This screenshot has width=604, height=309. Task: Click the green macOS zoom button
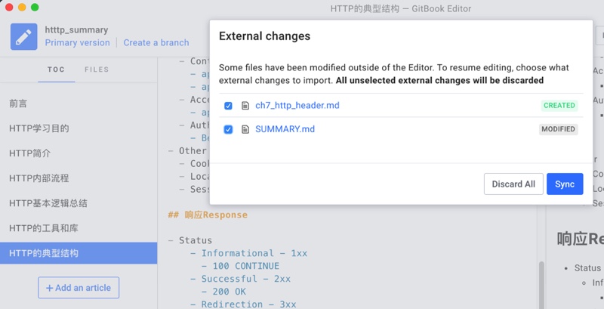[35, 8]
